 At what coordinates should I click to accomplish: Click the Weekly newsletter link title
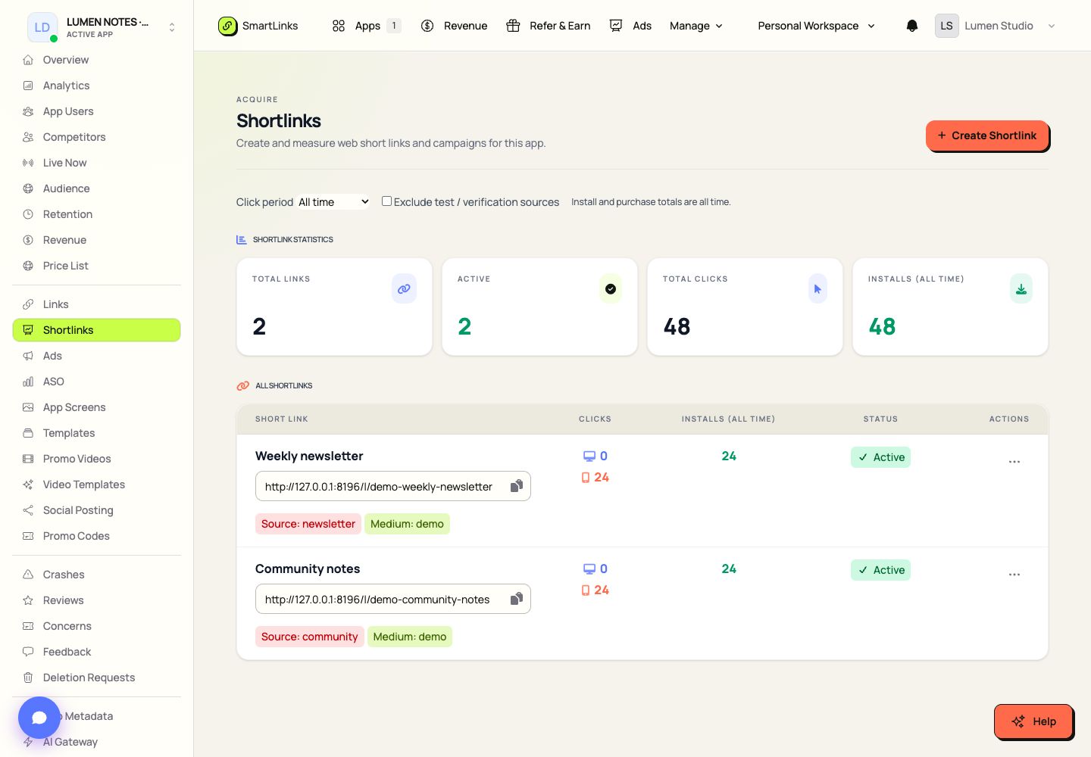point(309,456)
